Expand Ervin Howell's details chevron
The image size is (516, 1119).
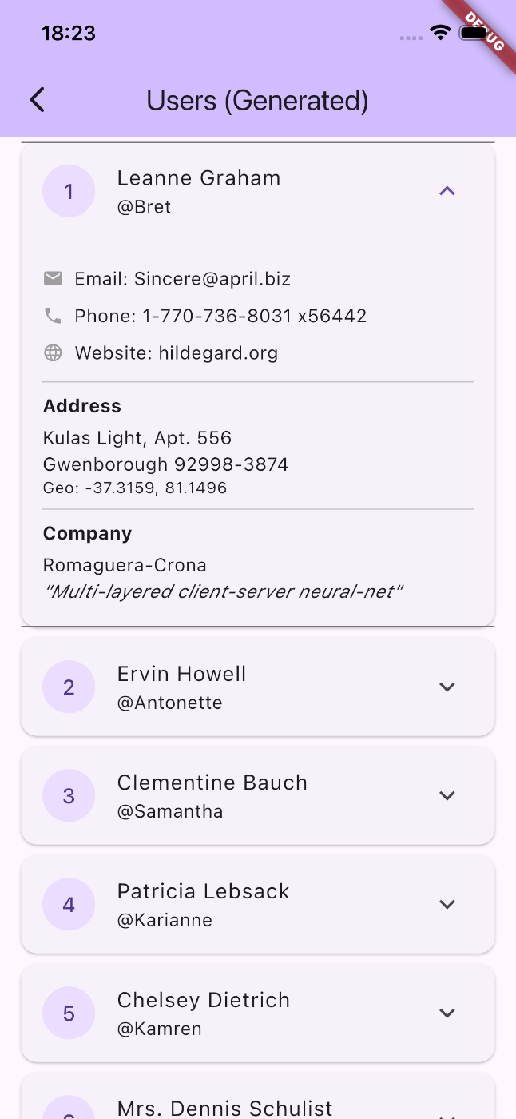pos(447,687)
